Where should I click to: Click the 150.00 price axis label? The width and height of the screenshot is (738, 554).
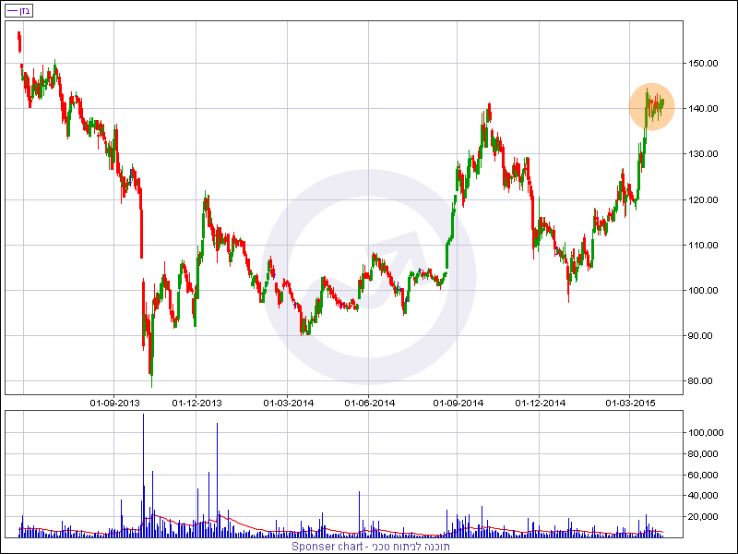704,64
